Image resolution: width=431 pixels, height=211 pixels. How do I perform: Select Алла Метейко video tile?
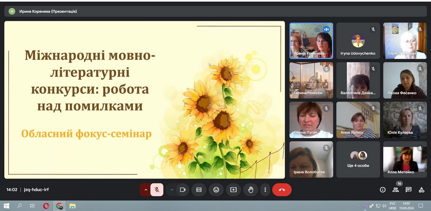[405, 159]
